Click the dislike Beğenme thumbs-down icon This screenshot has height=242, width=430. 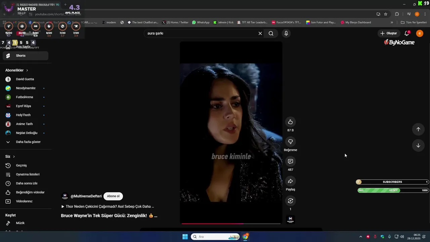[290, 142]
